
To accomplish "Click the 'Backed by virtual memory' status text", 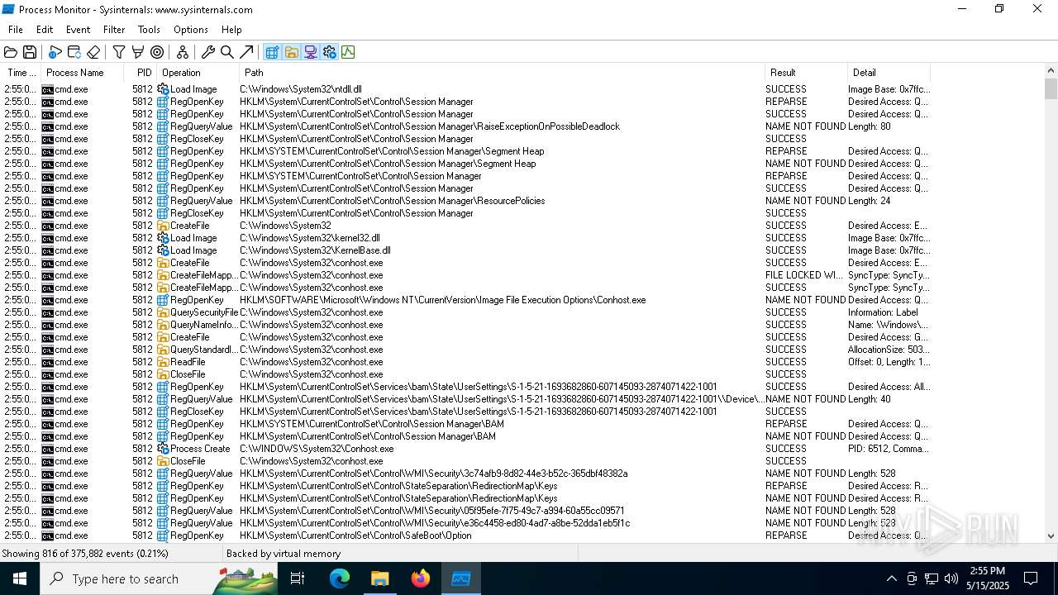I will point(284,554).
